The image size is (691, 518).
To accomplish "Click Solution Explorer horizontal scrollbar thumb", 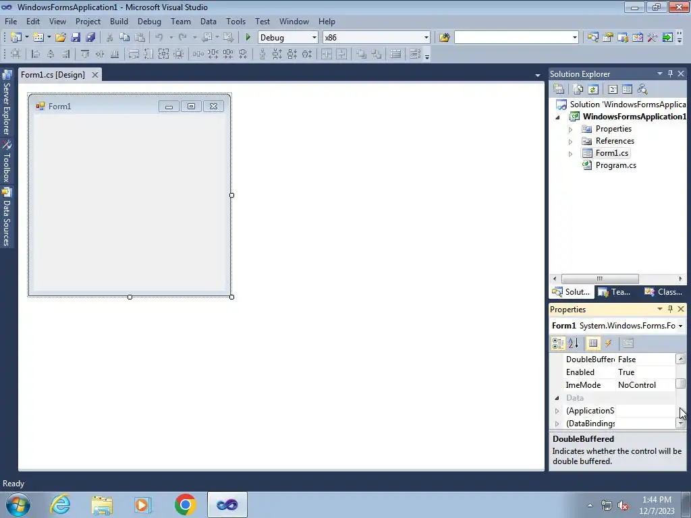I will (600, 279).
